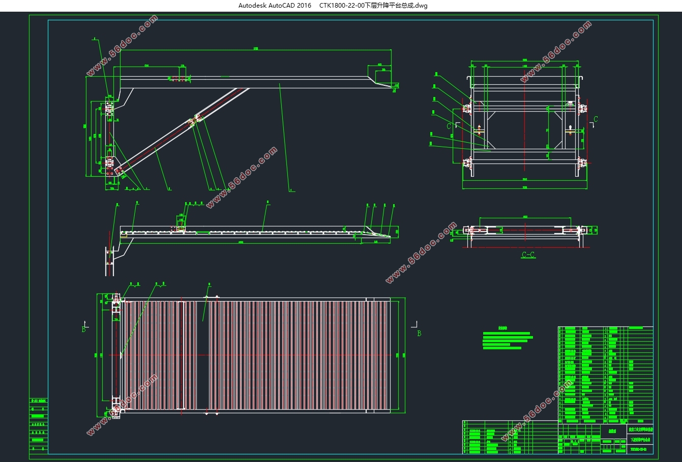Image resolution: width=682 pixels, height=462 pixels.
Task: Select the section letter C right of front view
Action: coord(596,119)
